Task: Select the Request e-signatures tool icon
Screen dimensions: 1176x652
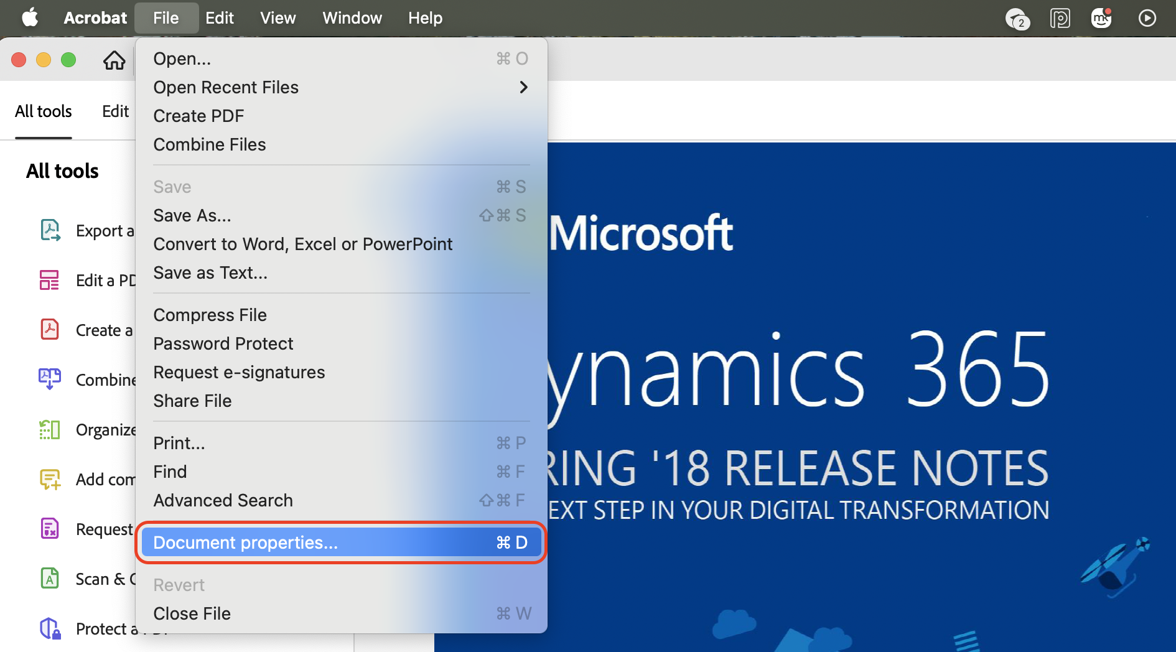Action: 49,528
